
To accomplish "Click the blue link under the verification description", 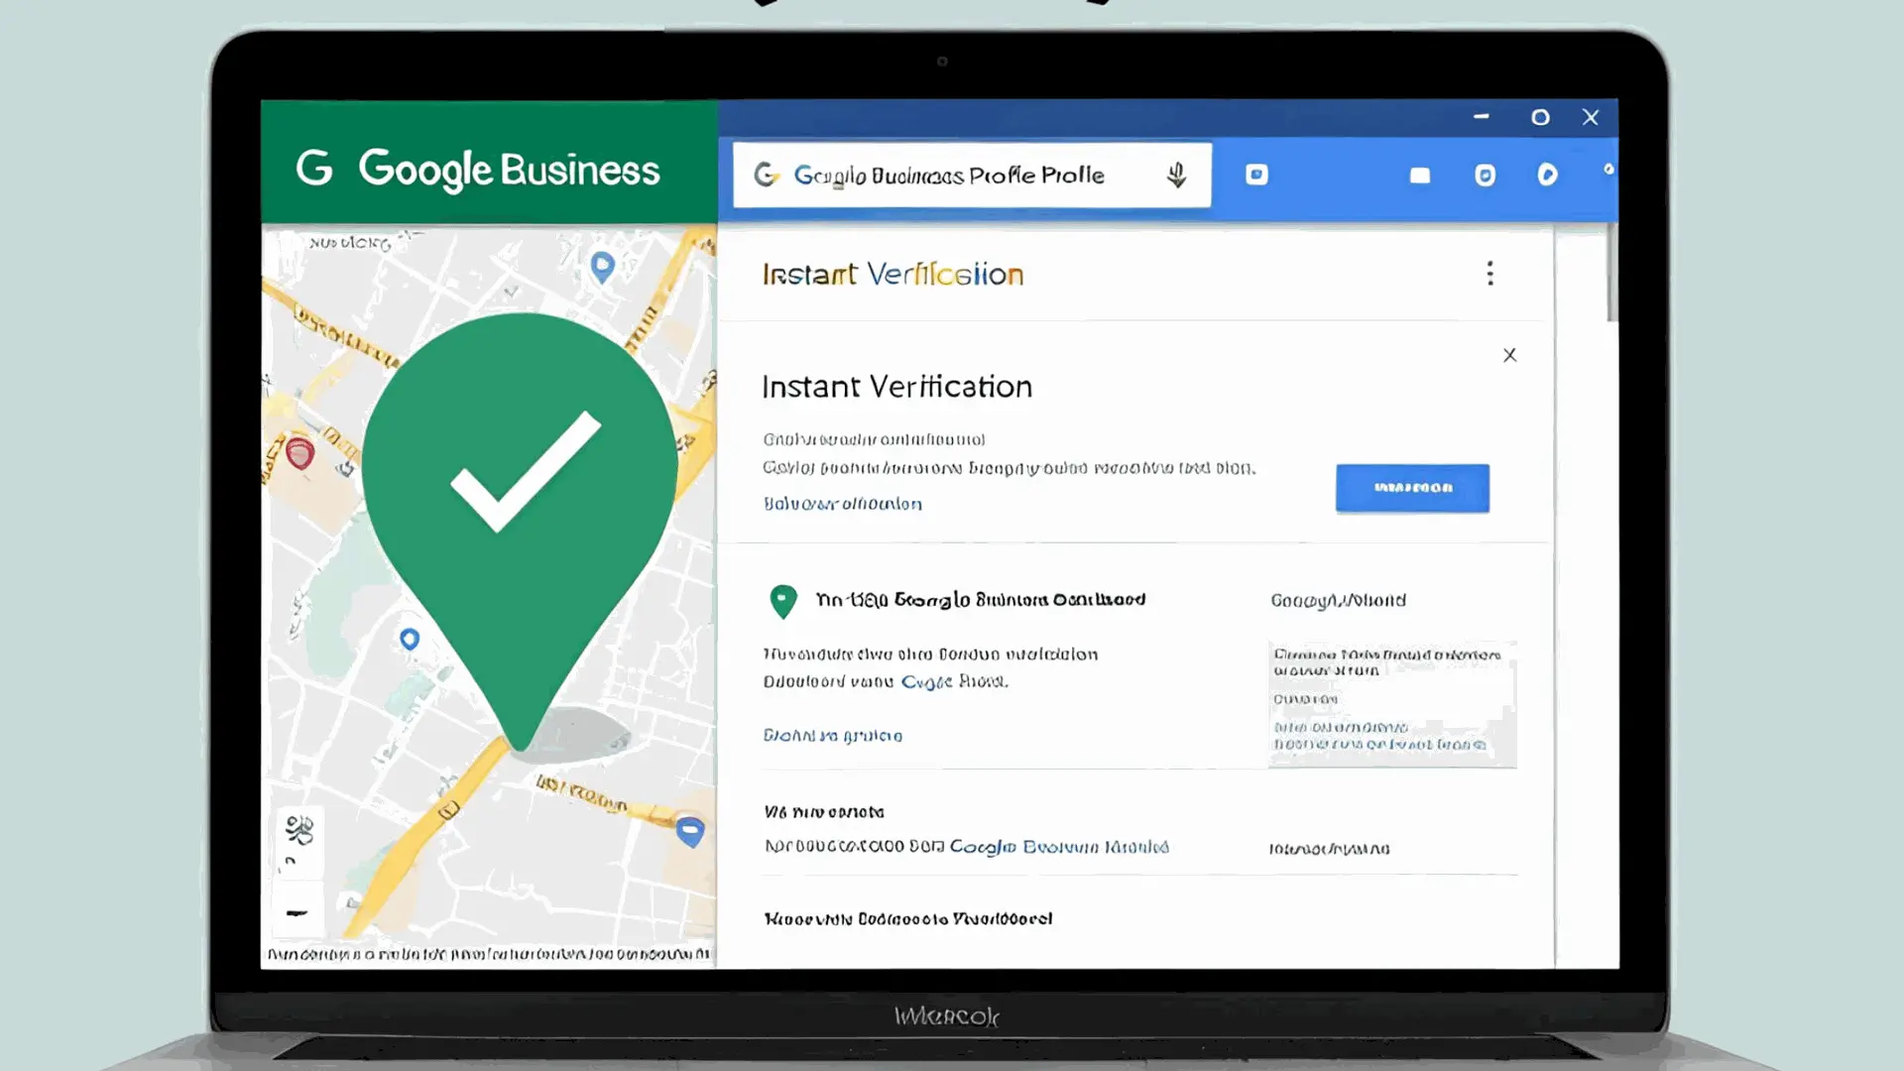I will pos(842,504).
